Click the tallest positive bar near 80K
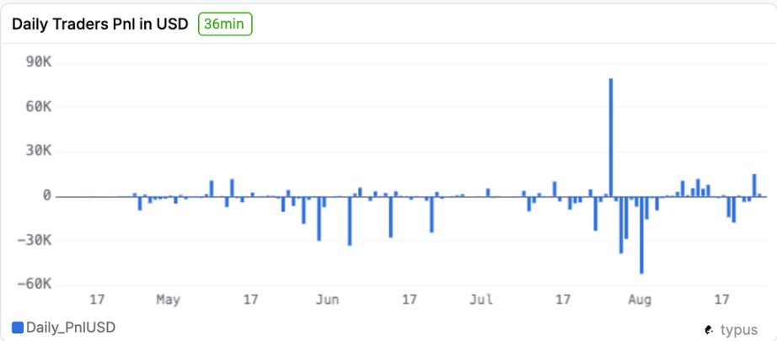The height and width of the screenshot is (341, 777). click(610, 136)
